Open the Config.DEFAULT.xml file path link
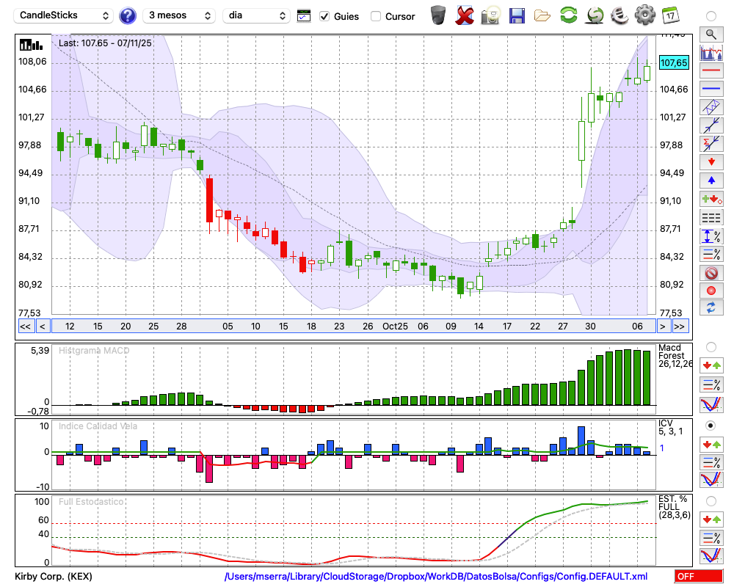 436,577
